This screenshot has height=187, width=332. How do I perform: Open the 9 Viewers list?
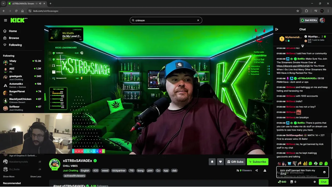244,170
